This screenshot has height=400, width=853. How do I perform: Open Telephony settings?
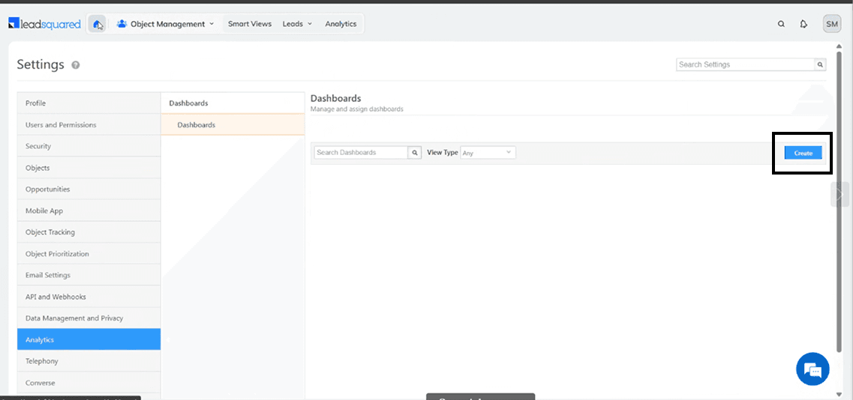(x=89, y=361)
